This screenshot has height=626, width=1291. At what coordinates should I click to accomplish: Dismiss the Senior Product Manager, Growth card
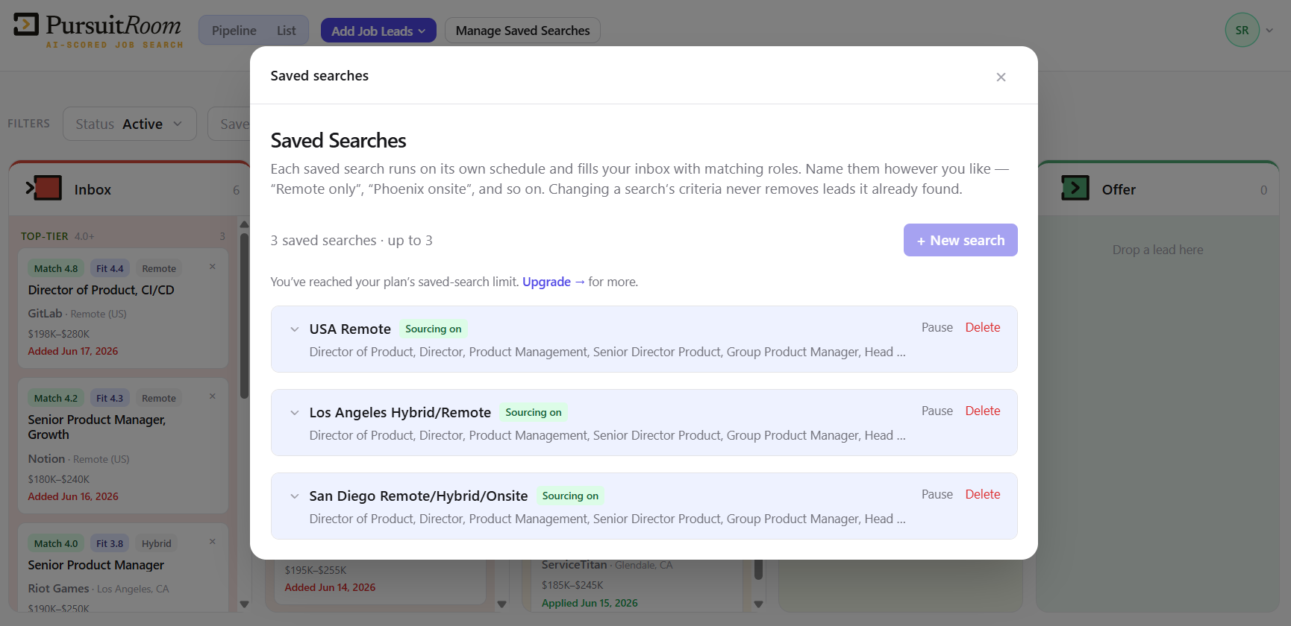213,396
